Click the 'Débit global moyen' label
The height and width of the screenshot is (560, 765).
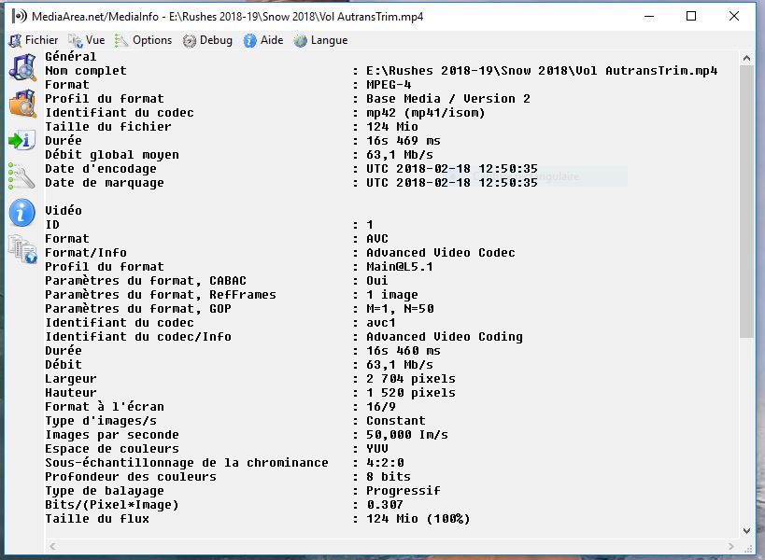click(x=112, y=155)
